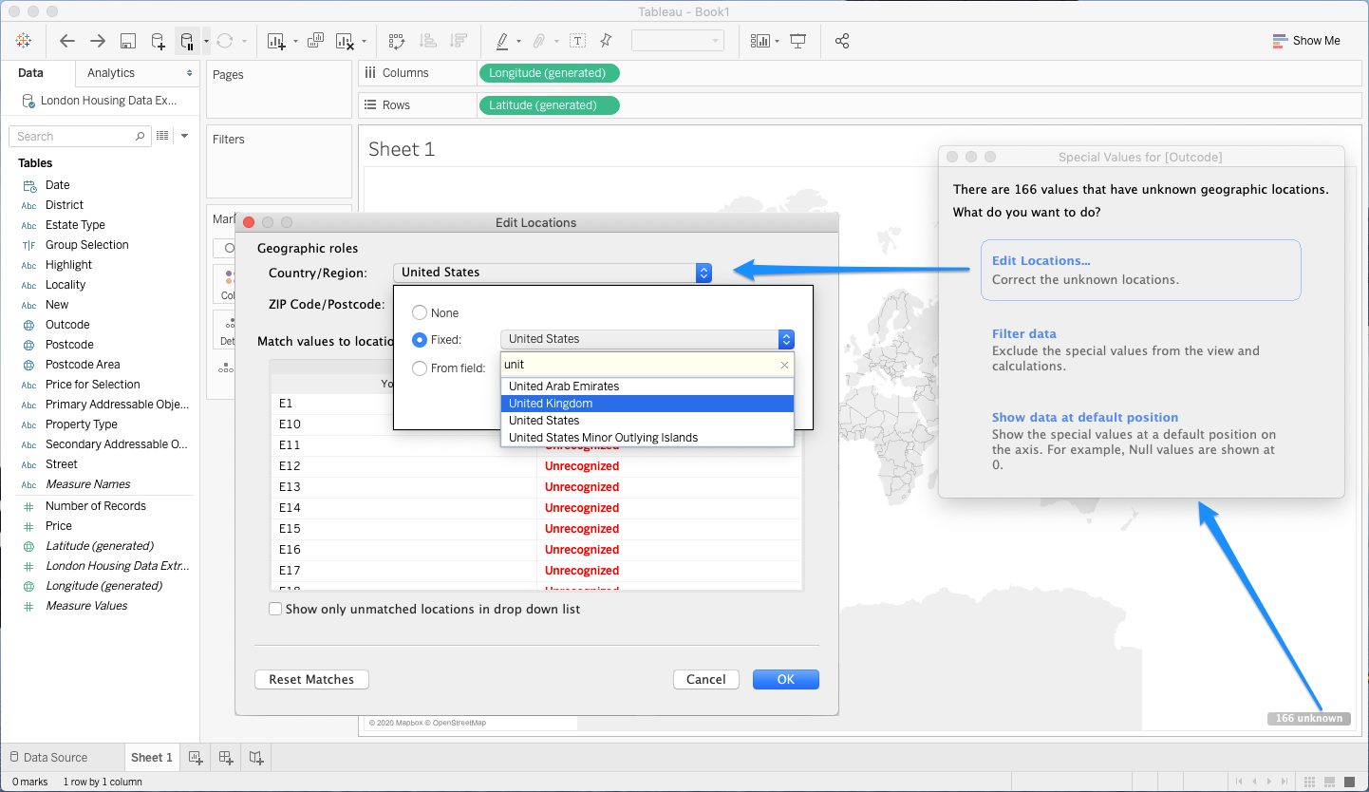Viewport: 1369px width, 792px height.
Task: Click the OK button
Action: point(786,679)
